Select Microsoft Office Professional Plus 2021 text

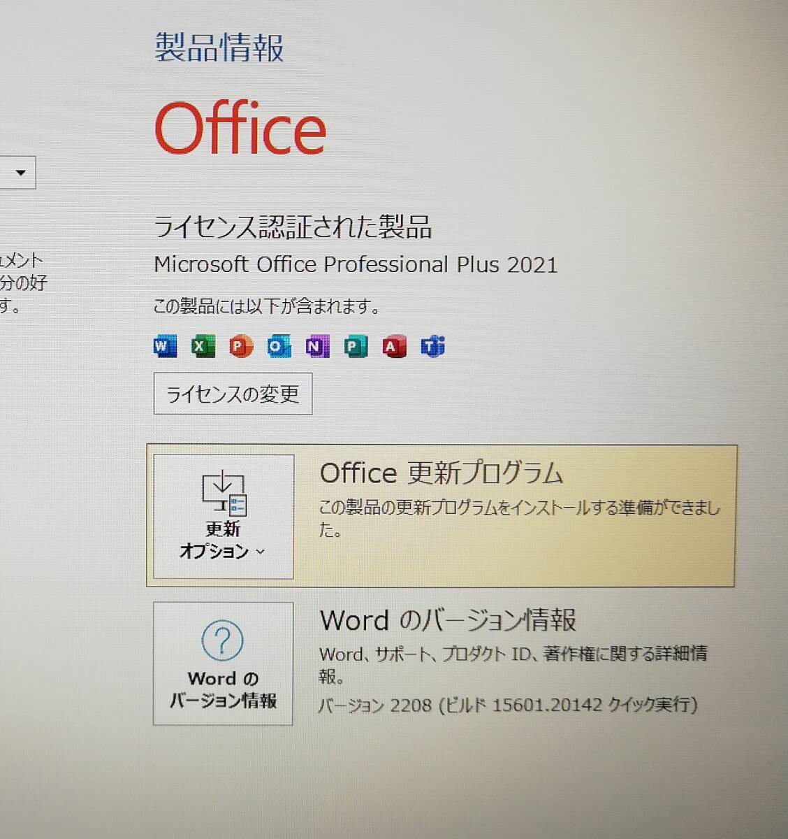(356, 264)
